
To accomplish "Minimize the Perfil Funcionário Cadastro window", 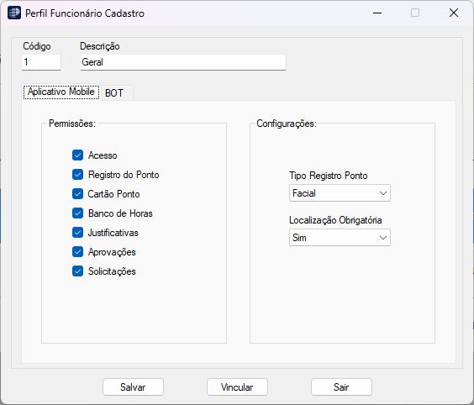I will (377, 13).
